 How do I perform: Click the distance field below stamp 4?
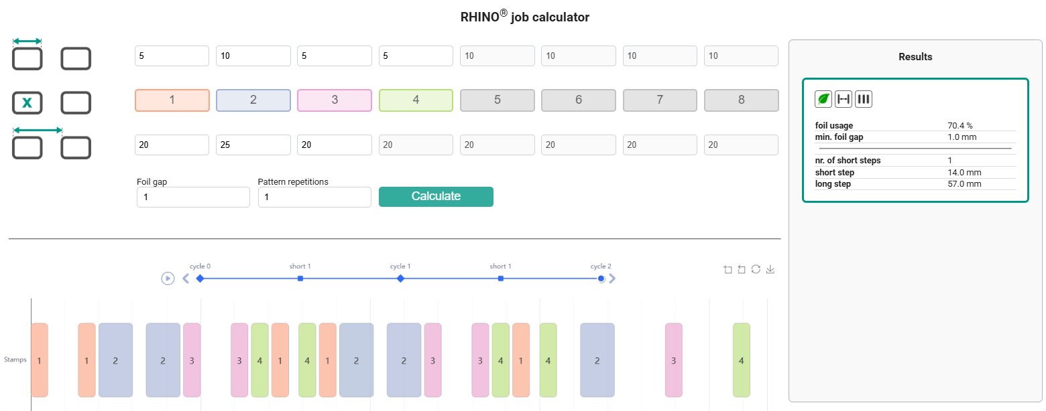point(416,145)
